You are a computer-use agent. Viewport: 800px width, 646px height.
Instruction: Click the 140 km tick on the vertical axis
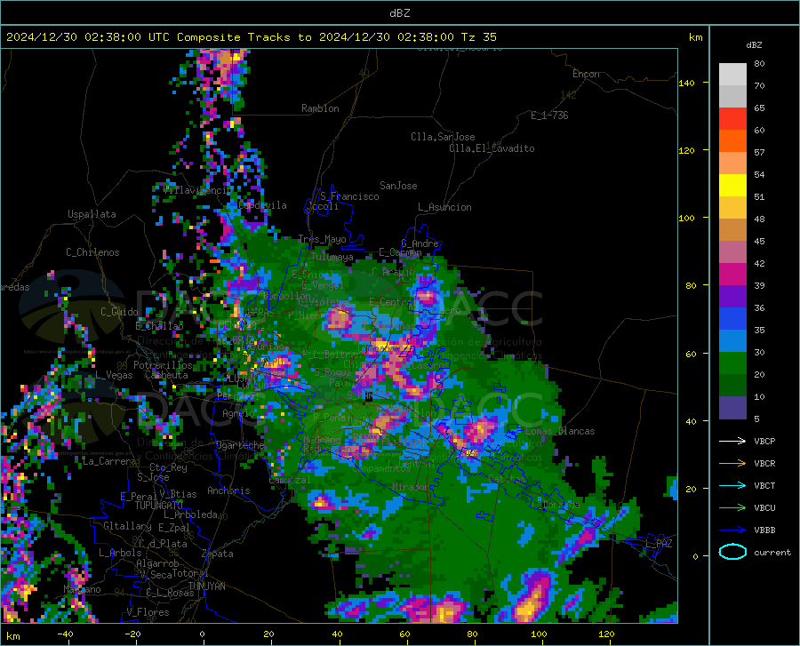point(686,83)
